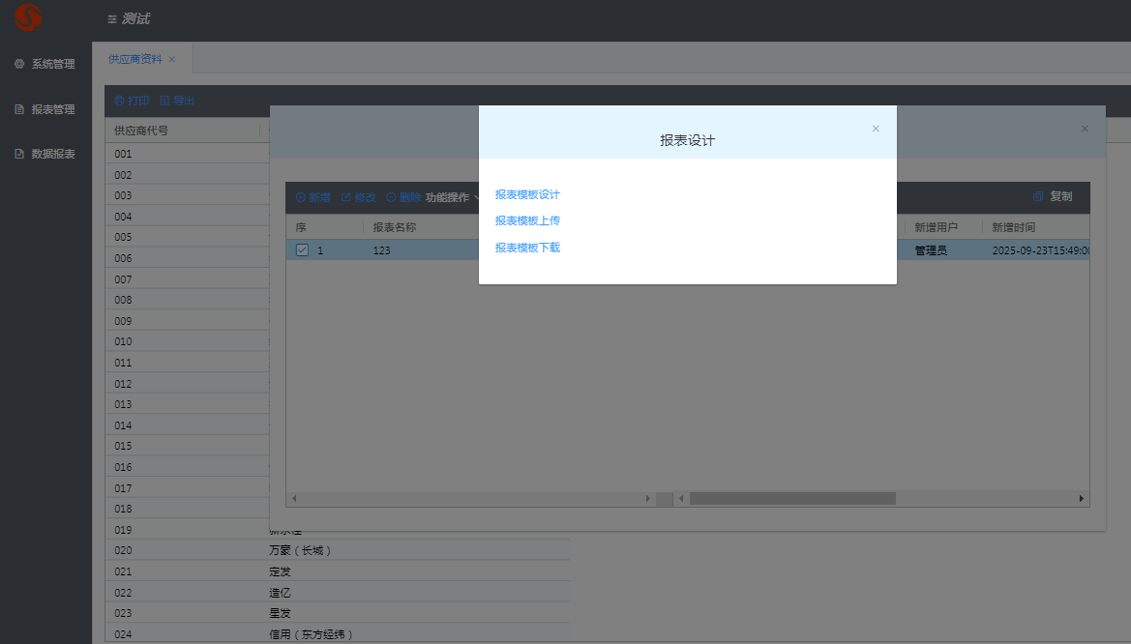Click the horizontal scrollbar right arrow

coord(1082,498)
